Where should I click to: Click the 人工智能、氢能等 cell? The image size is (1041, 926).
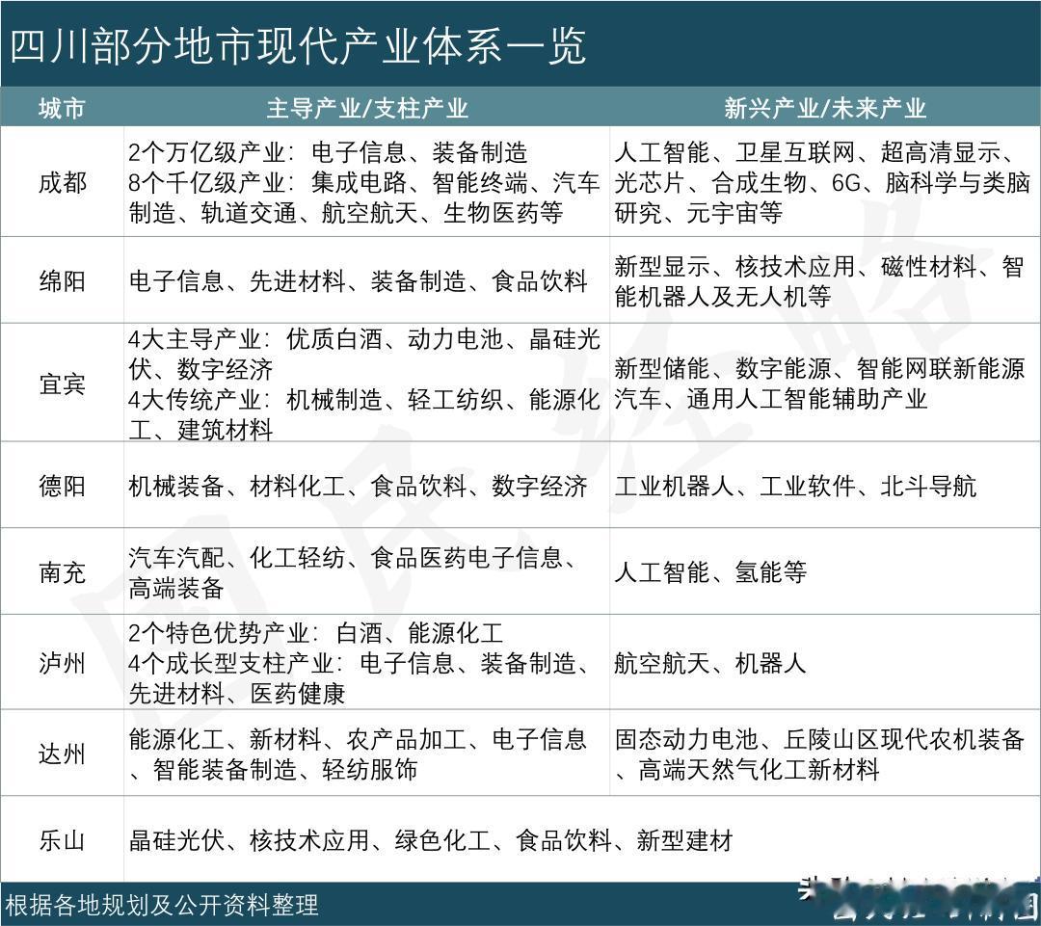[824, 571]
